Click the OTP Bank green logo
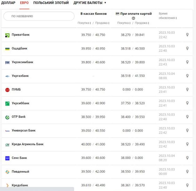The image size is (196, 191). point(8,117)
